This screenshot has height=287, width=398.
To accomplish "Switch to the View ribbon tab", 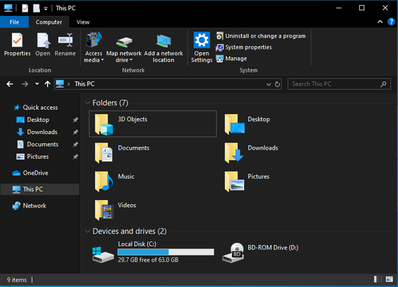I will pyautogui.click(x=83, y=22).
